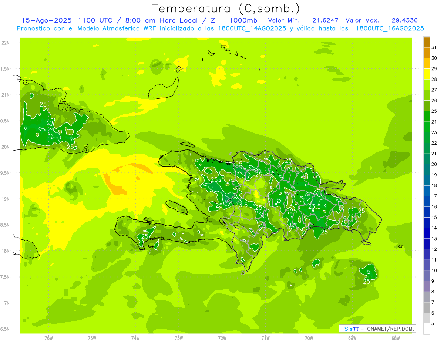Click the "21N" latitude axis label
Image resolution: width=444 pixels, height=343 pixels.
[x=6, y=95]
